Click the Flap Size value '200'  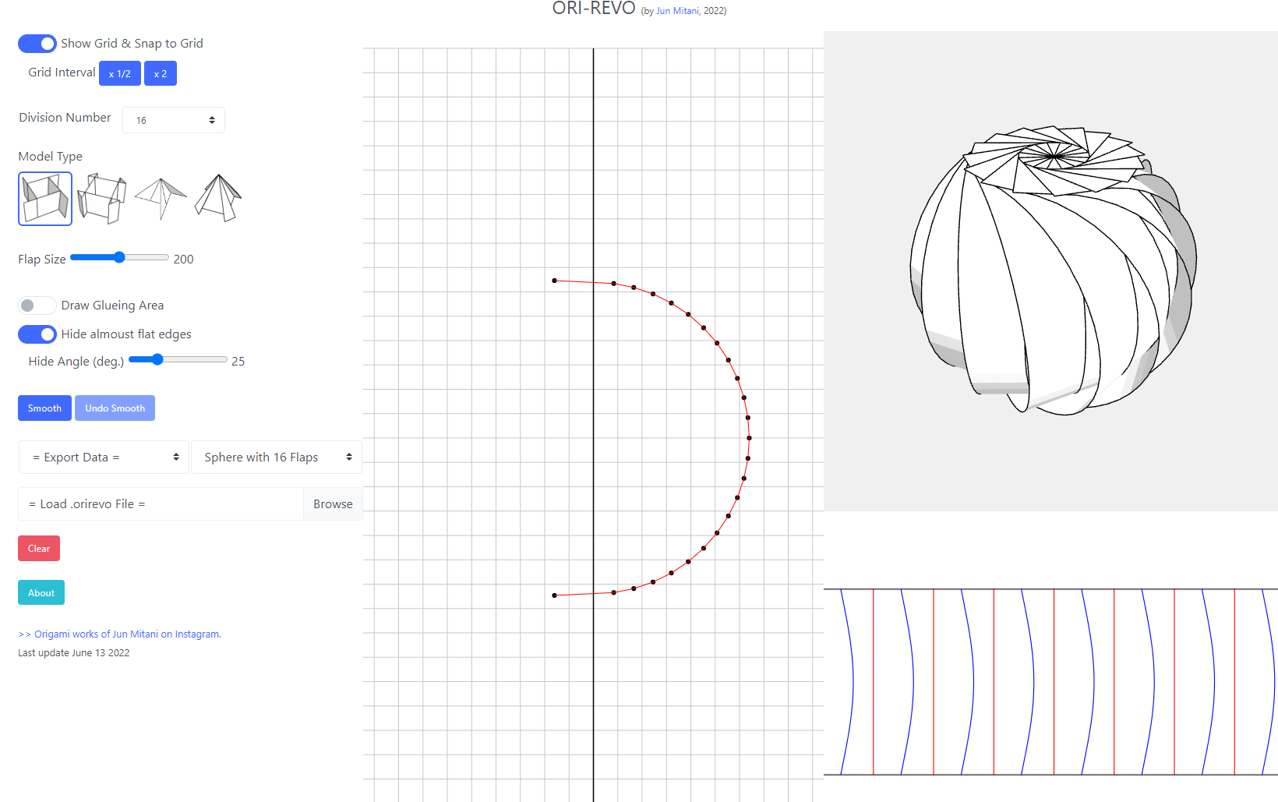(x=184, y=260)
